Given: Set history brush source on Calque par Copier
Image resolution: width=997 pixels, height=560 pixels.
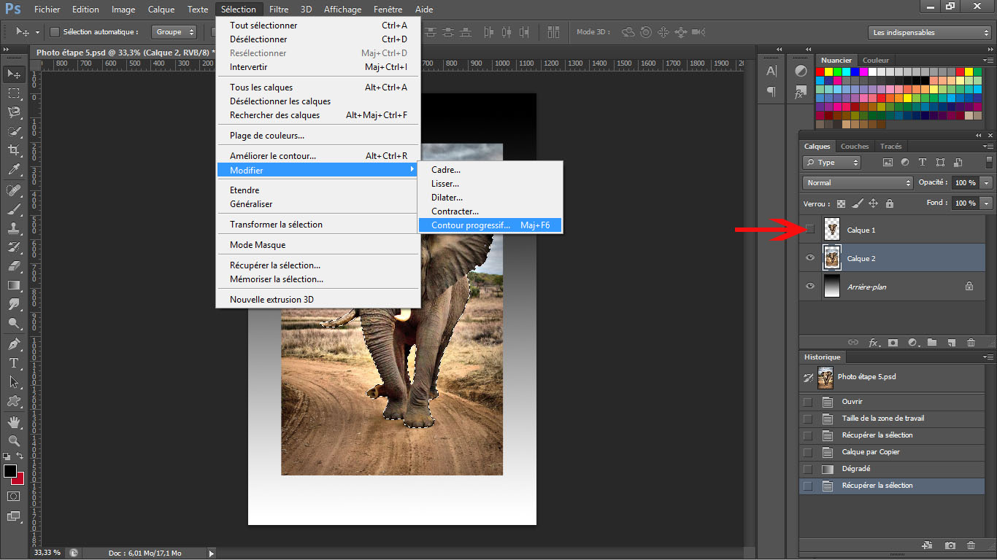Looking at the screenshot, I should coord(807,452).
